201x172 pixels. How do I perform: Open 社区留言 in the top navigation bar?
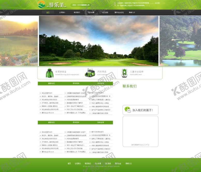tap(105, 12)
